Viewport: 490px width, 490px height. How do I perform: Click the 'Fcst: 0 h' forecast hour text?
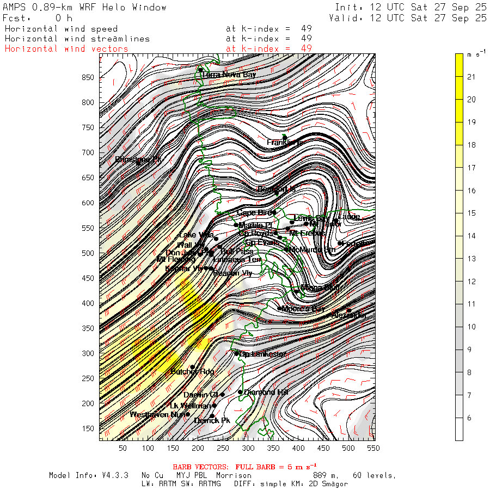pos(38,18)
